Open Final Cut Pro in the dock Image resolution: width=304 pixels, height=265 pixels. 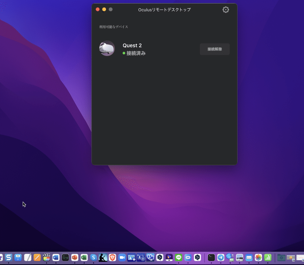(x=46, y=258)
